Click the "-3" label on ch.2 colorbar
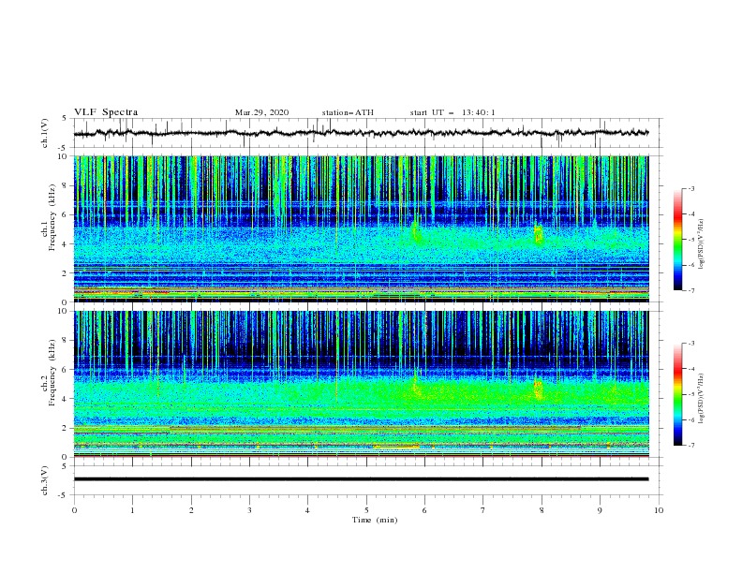 tap(691, 344)
